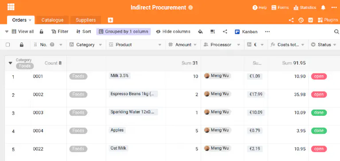Add a new table with the plus icon

[x=110, y=20]
